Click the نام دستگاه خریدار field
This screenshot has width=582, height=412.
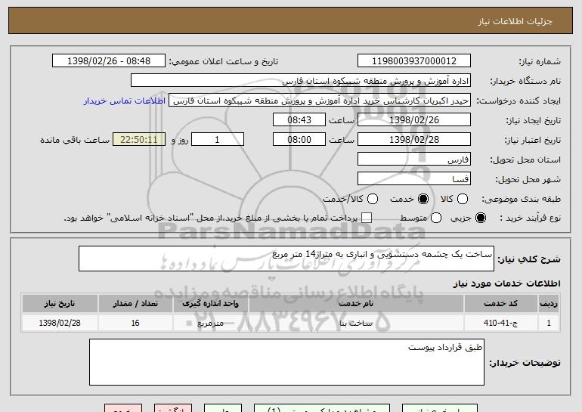[301, 81]
